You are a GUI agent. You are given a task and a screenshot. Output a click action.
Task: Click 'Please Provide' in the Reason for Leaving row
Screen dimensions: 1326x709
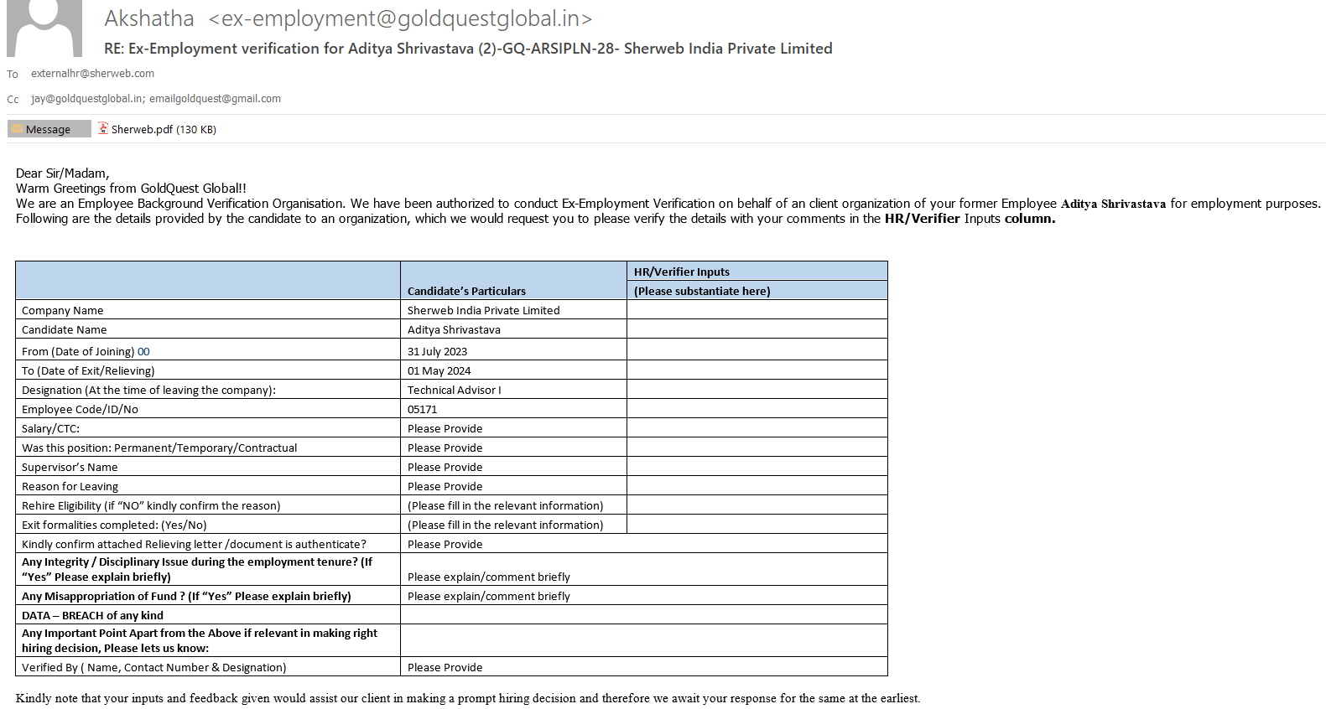pos(445,486)
